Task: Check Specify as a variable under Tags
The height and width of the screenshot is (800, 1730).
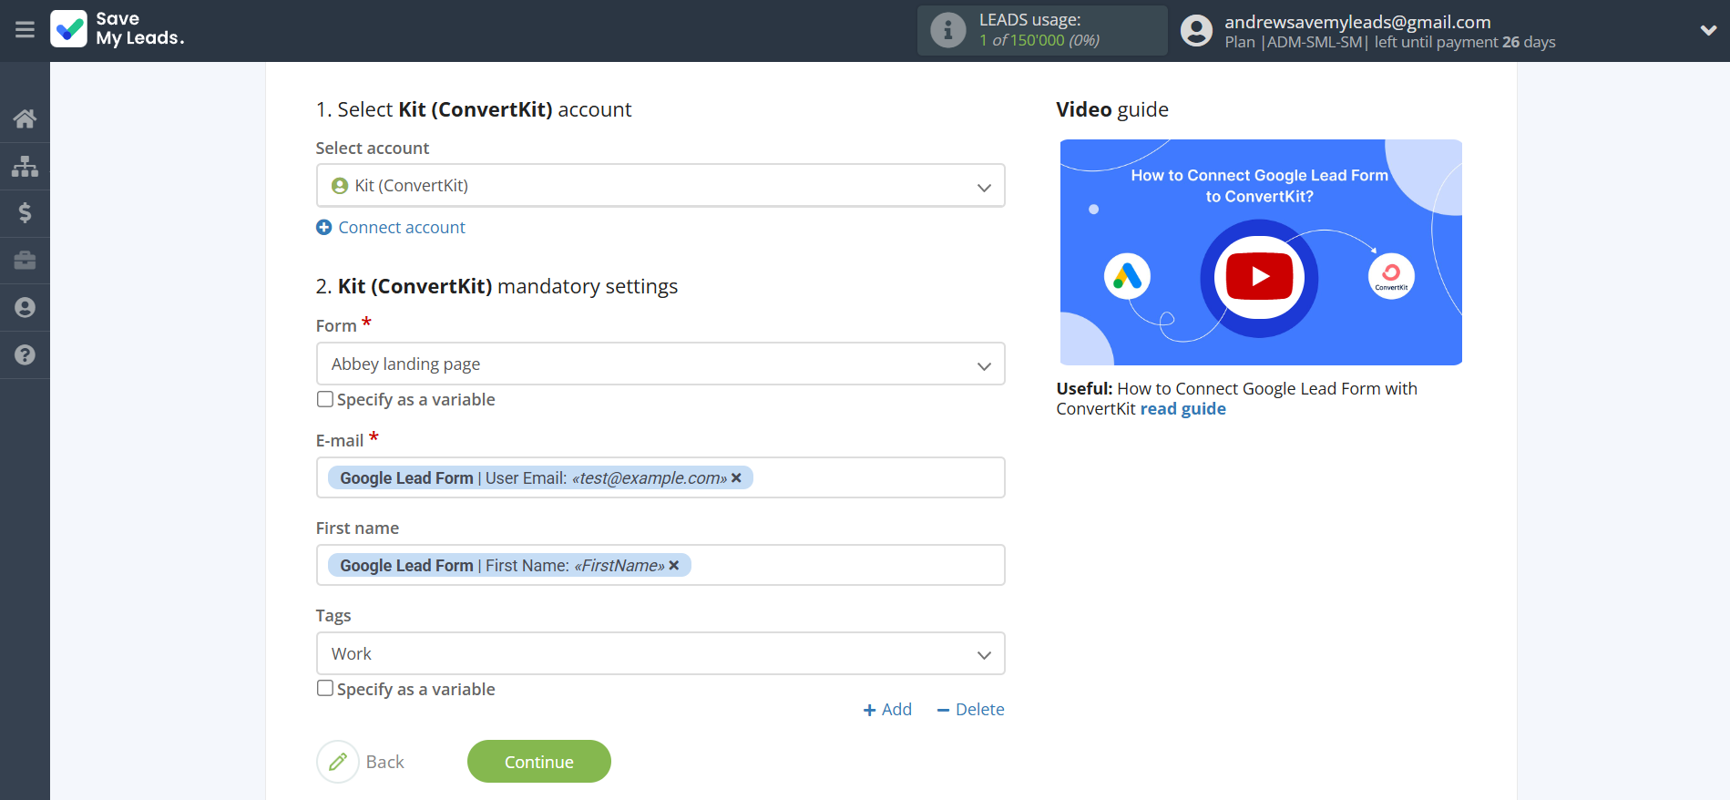Action: point(324,688)
